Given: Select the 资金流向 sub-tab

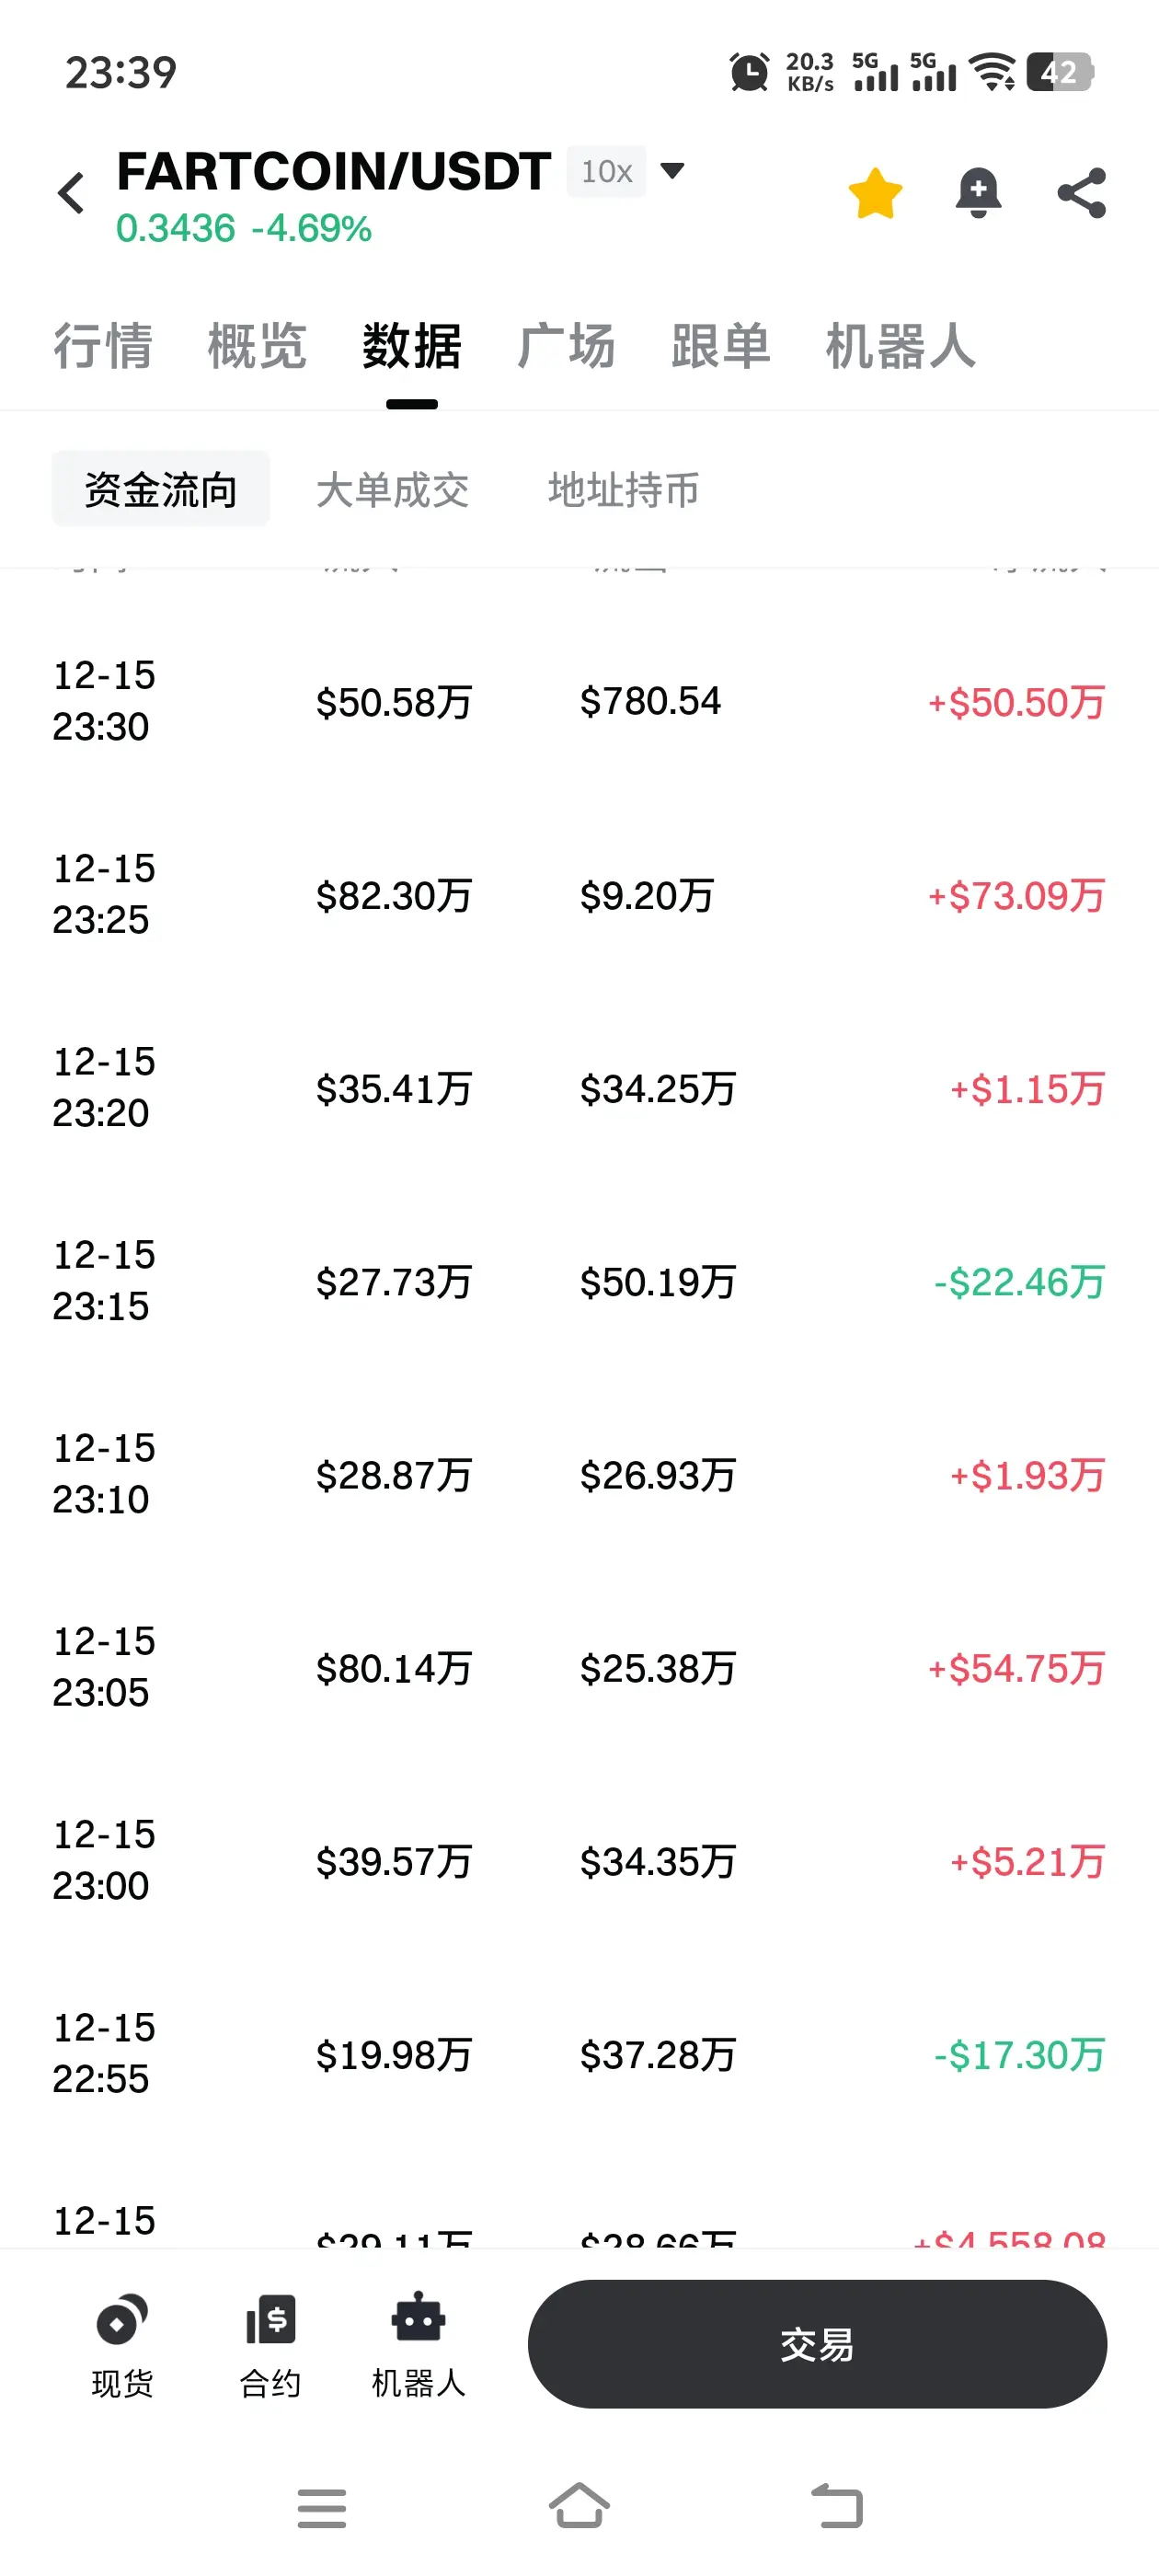Looking at the screenshot, I should (x=161, y=490).
